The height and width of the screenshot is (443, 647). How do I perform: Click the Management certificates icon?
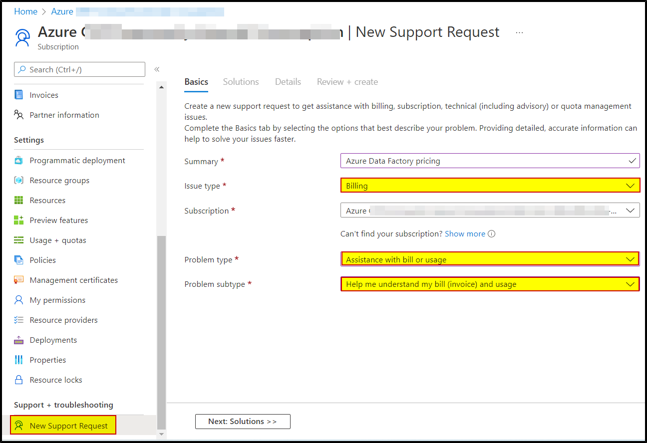tap(19, 280)
